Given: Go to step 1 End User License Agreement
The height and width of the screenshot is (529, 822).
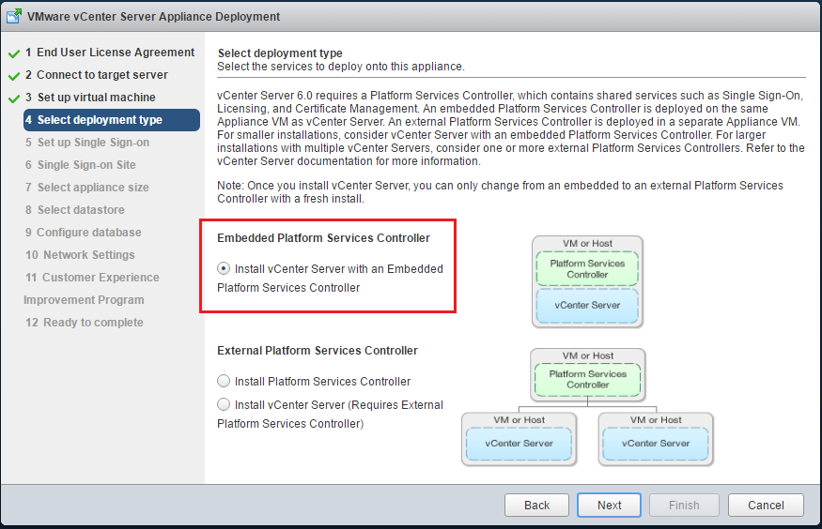Looking at the screenshot, I should pos(110,53).
